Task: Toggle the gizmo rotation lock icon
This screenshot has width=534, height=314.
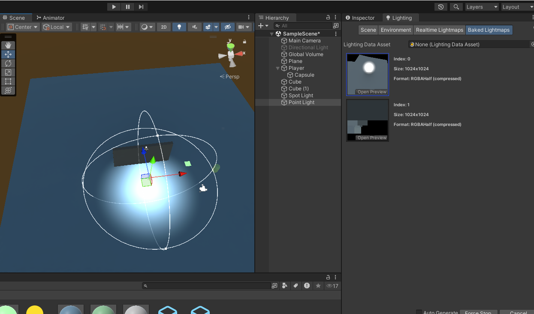Action: pyautogui.click(x=244, y=42)
